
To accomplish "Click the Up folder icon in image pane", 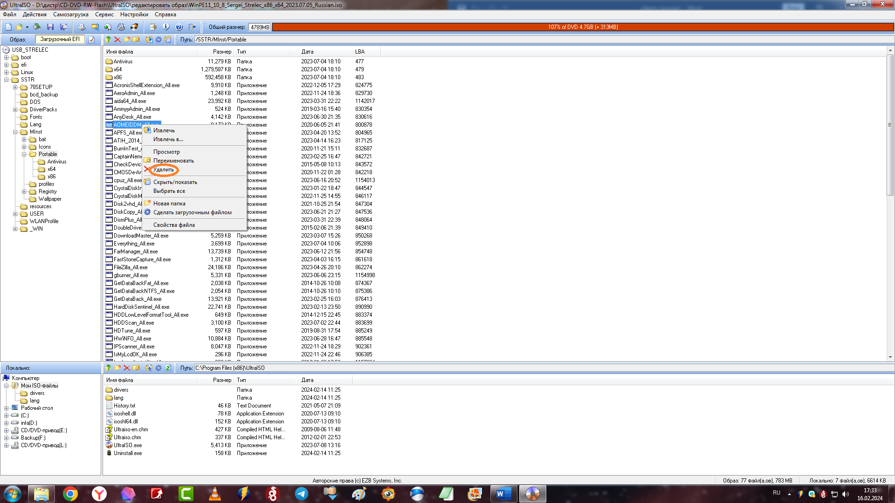I will click(x=108, y=40).
